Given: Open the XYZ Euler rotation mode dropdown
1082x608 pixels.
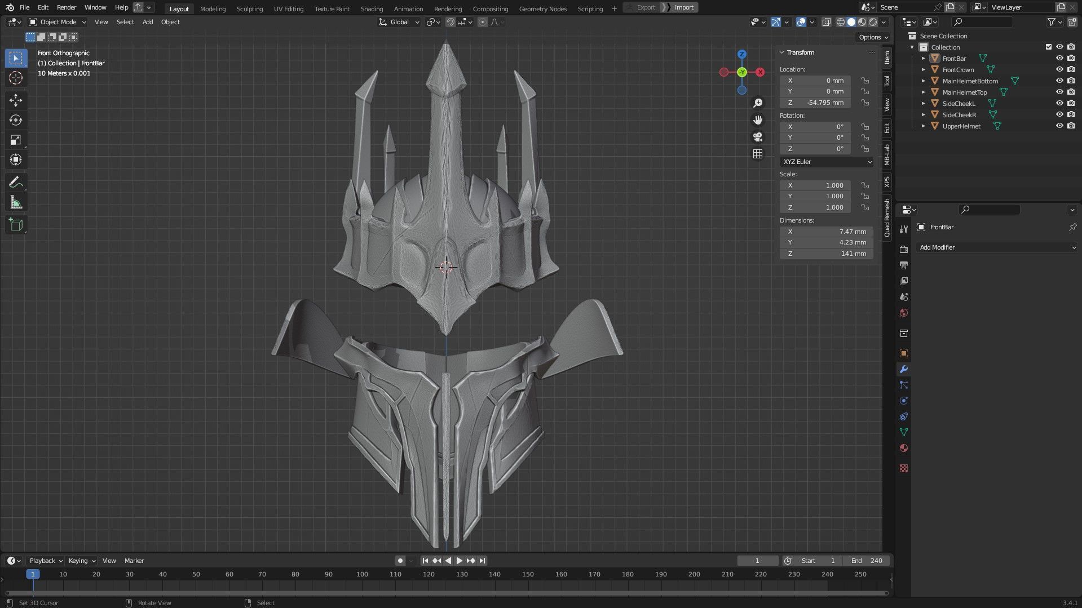Looking at the screenshot, I should pos(827,162).
